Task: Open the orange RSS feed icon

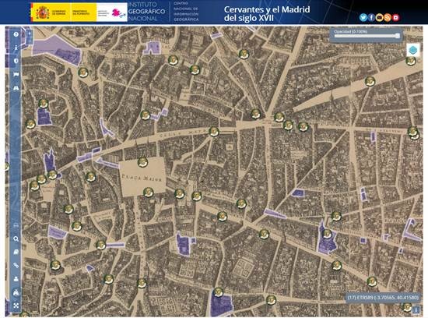Action: pos(388,17)
